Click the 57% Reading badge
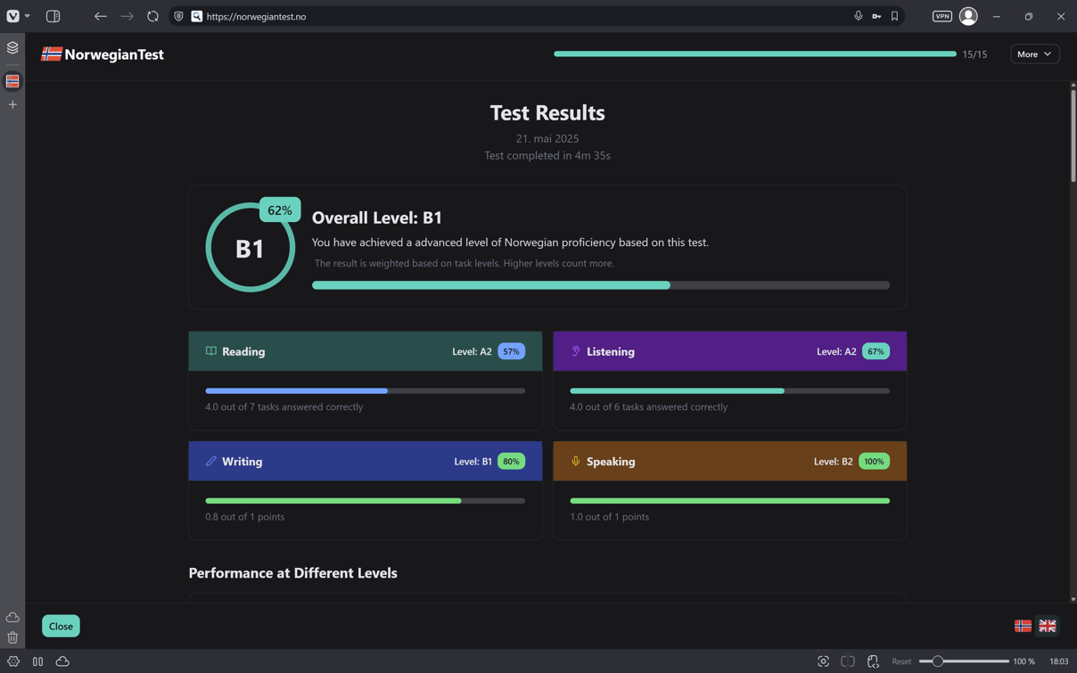 [511, 351]
